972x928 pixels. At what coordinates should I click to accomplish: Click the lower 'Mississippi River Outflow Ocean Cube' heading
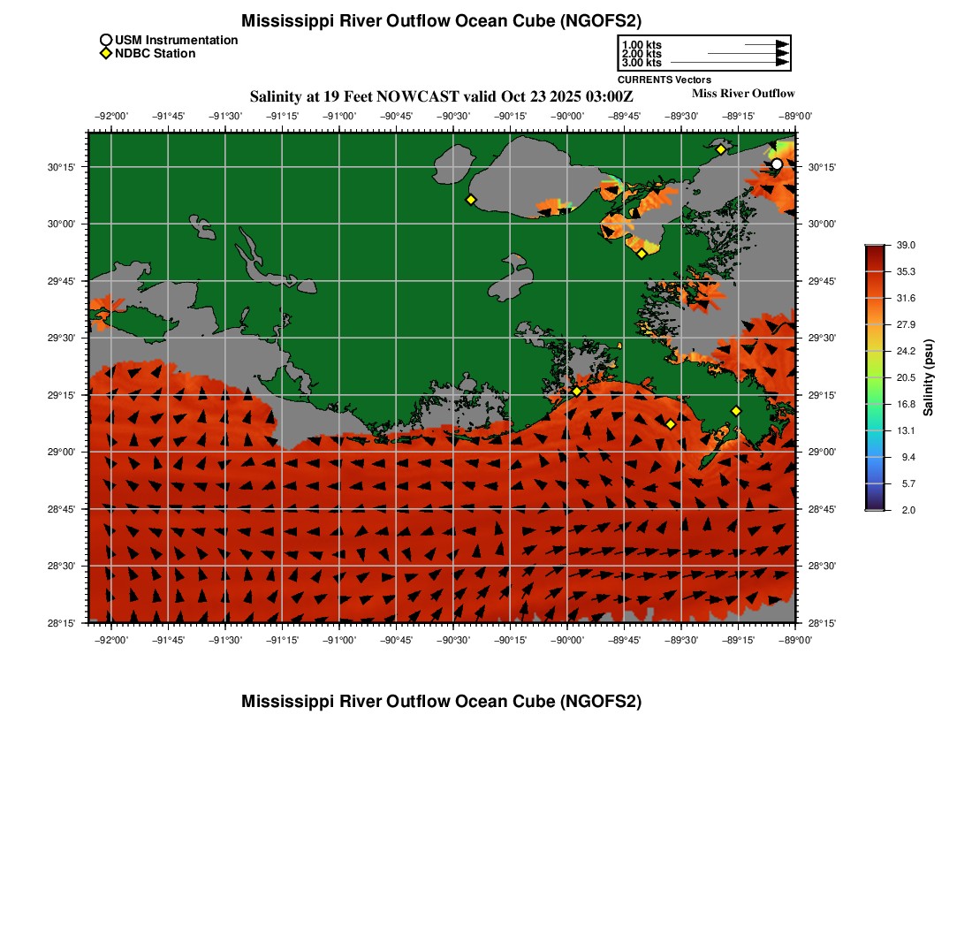pyautogui.click(x=441, y=701)
